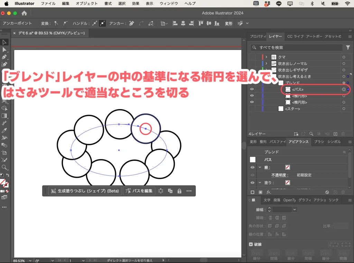Screen dimensions: 354x263
Task: Click the Create New Layer icon
Action: pyautogui.click(x=335, y=134)
